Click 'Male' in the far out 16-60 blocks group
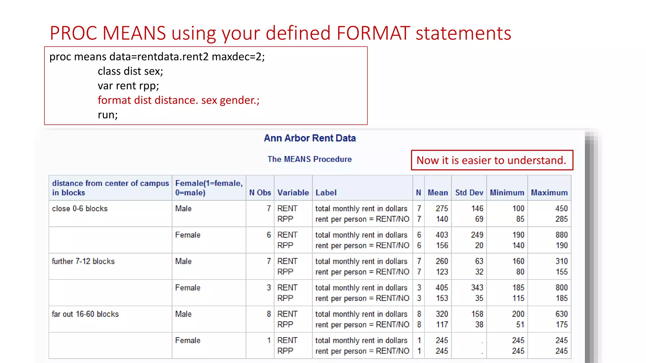The height and width of the screenshot is (363, 646). click(x=183, y=314)
